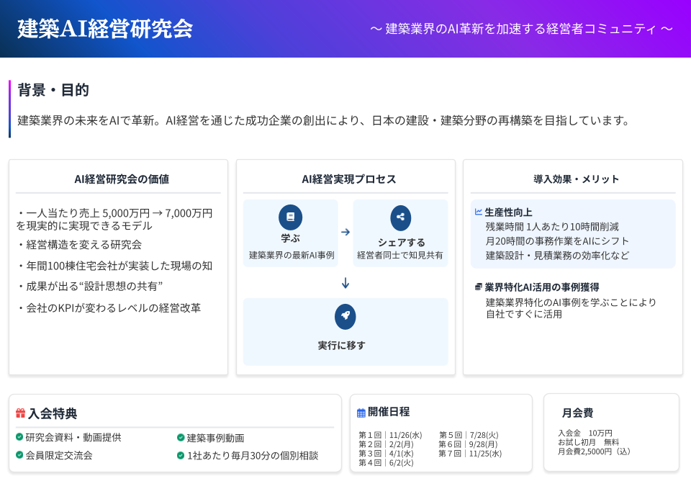This screenshot has height=481, width=691.
Task: Select the schedule row 第6回 9/28(月)
Action: 468,444
